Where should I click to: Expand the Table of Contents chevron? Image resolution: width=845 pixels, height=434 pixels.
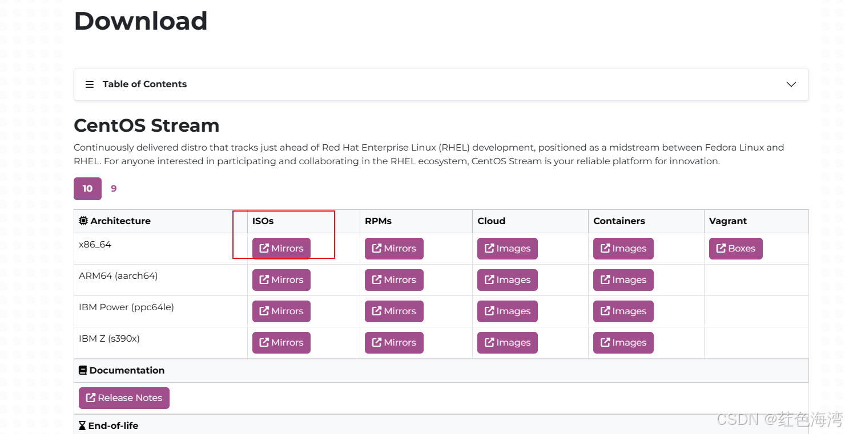pyautogui.click(x=791, y=84)
